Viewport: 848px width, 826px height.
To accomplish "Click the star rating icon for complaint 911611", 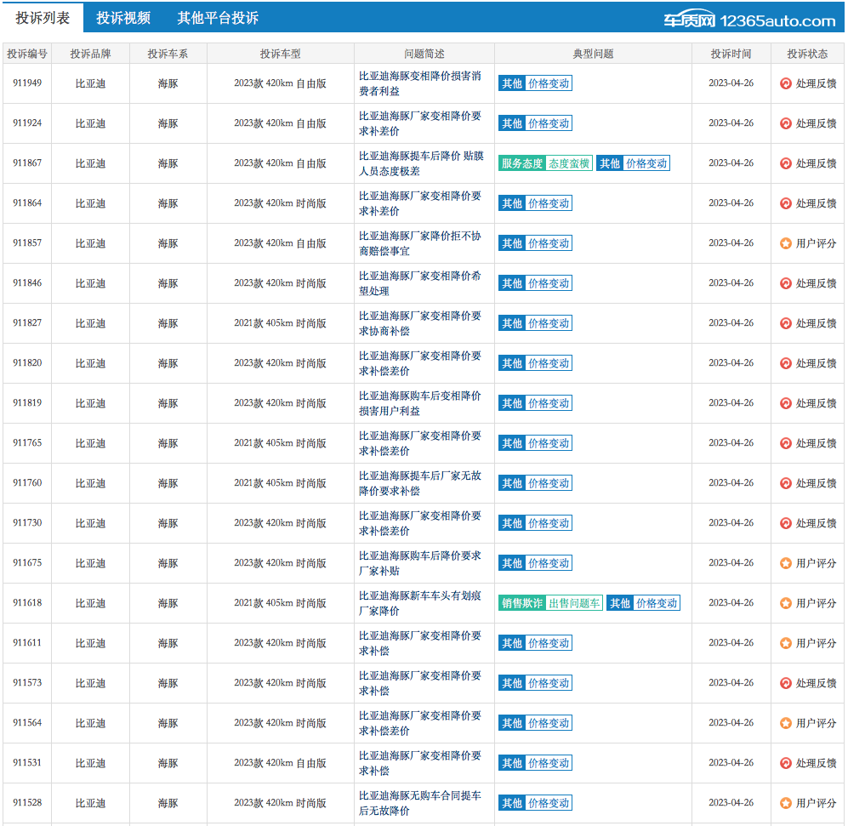I will (x=786, y=643).
